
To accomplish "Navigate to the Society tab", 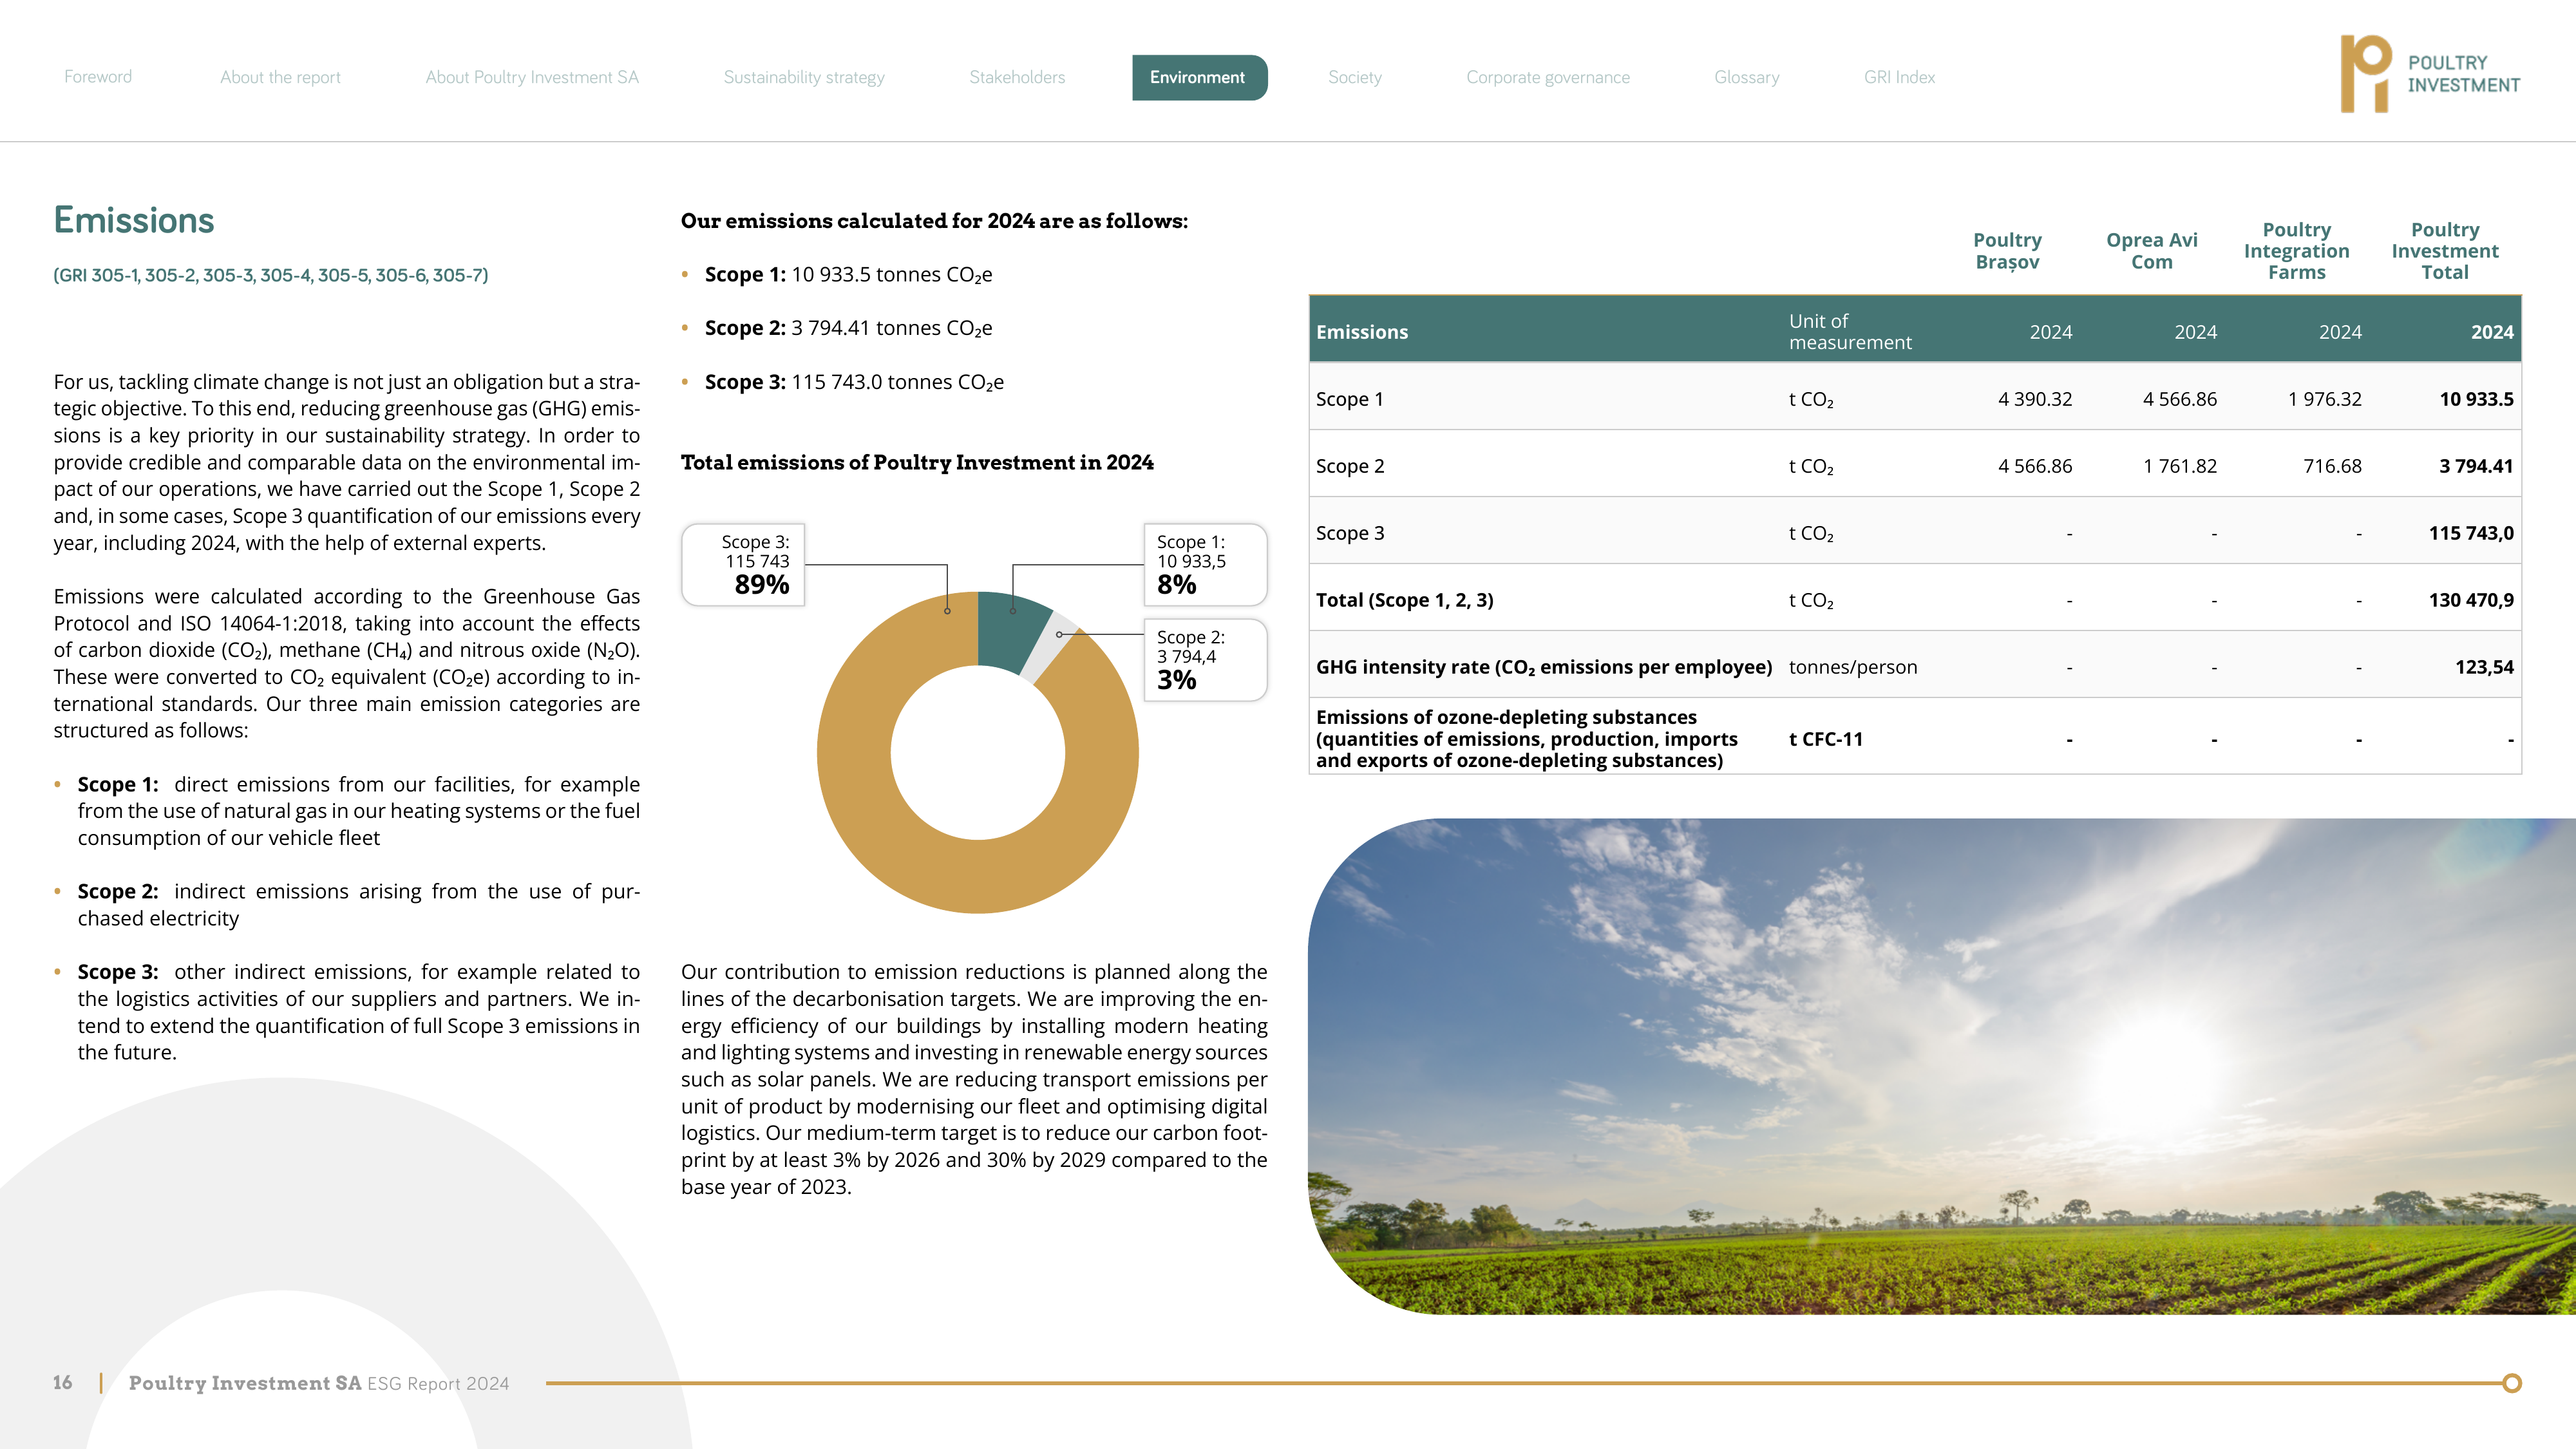I will click(1354, 77).
